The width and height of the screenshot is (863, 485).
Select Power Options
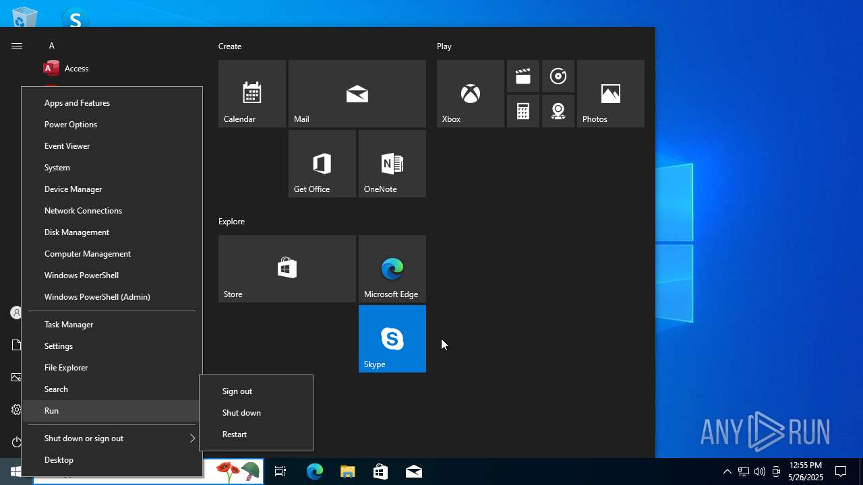click(x=112, y=125)
